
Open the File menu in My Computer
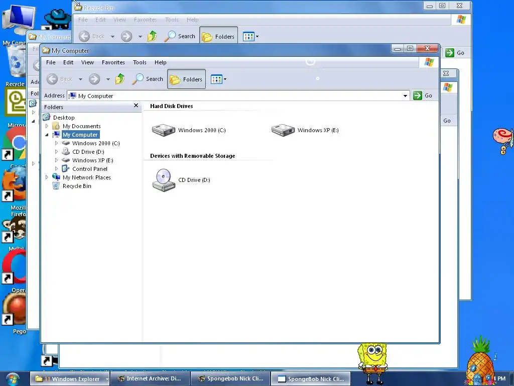pos(51,62)
